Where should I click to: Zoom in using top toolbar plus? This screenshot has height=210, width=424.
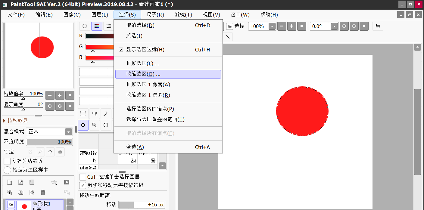pyautogui.click(x=291, y=26)
